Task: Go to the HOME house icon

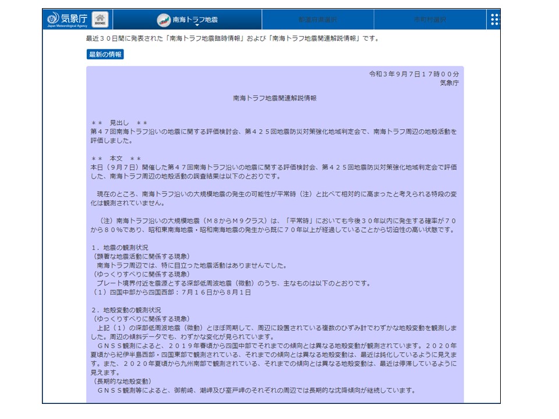Action: 100,20
